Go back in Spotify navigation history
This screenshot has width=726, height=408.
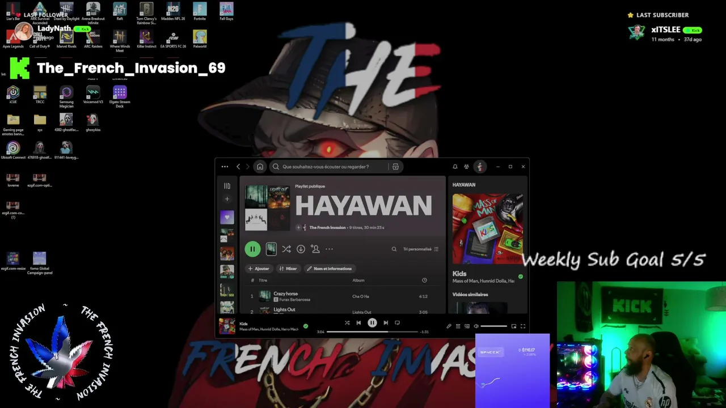tap(238, 167)
